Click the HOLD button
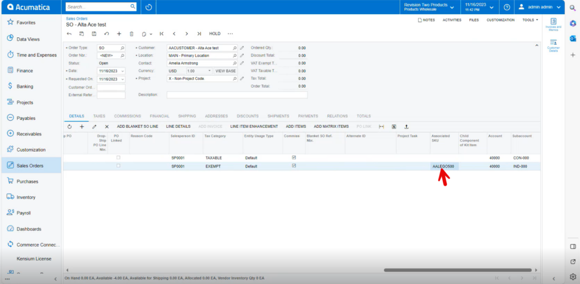580x284 pixels. (215, 33)
